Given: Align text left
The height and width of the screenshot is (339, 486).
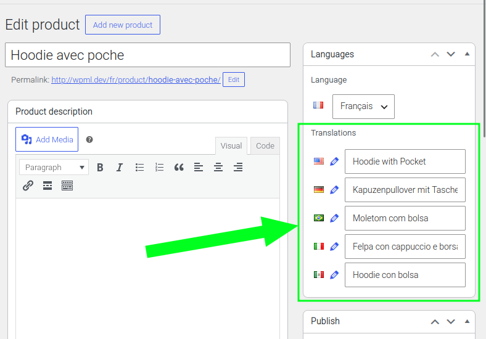Looking at the screenshot, I should [199, 167].
